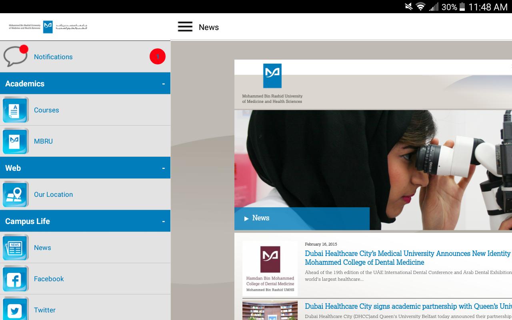Tap the Hamdan Bin Mohammed College thumbnail
512x320 pixels.
[270, 268]
